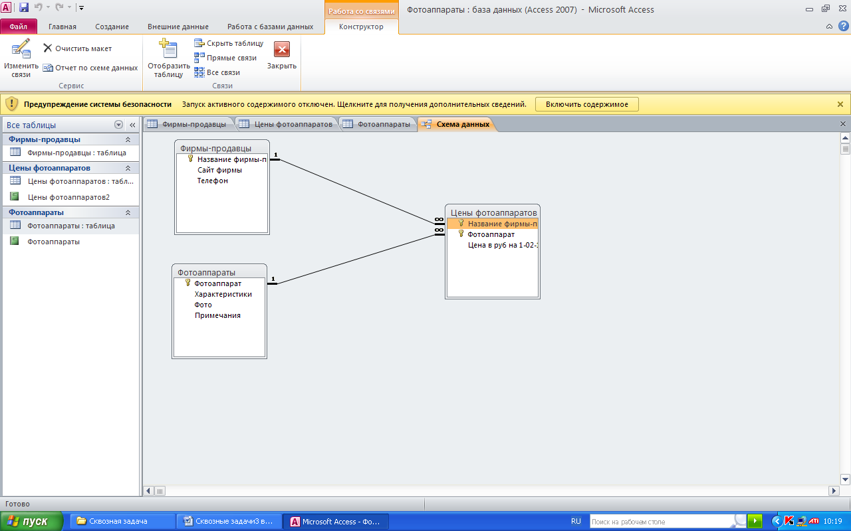Collapse the Фотоаппараты group
Viewport: 851px width, 531px height.
(128, 212)
